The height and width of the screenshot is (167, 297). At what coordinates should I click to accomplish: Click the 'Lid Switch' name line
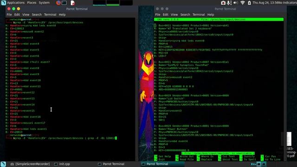click(x=169, y=98)
